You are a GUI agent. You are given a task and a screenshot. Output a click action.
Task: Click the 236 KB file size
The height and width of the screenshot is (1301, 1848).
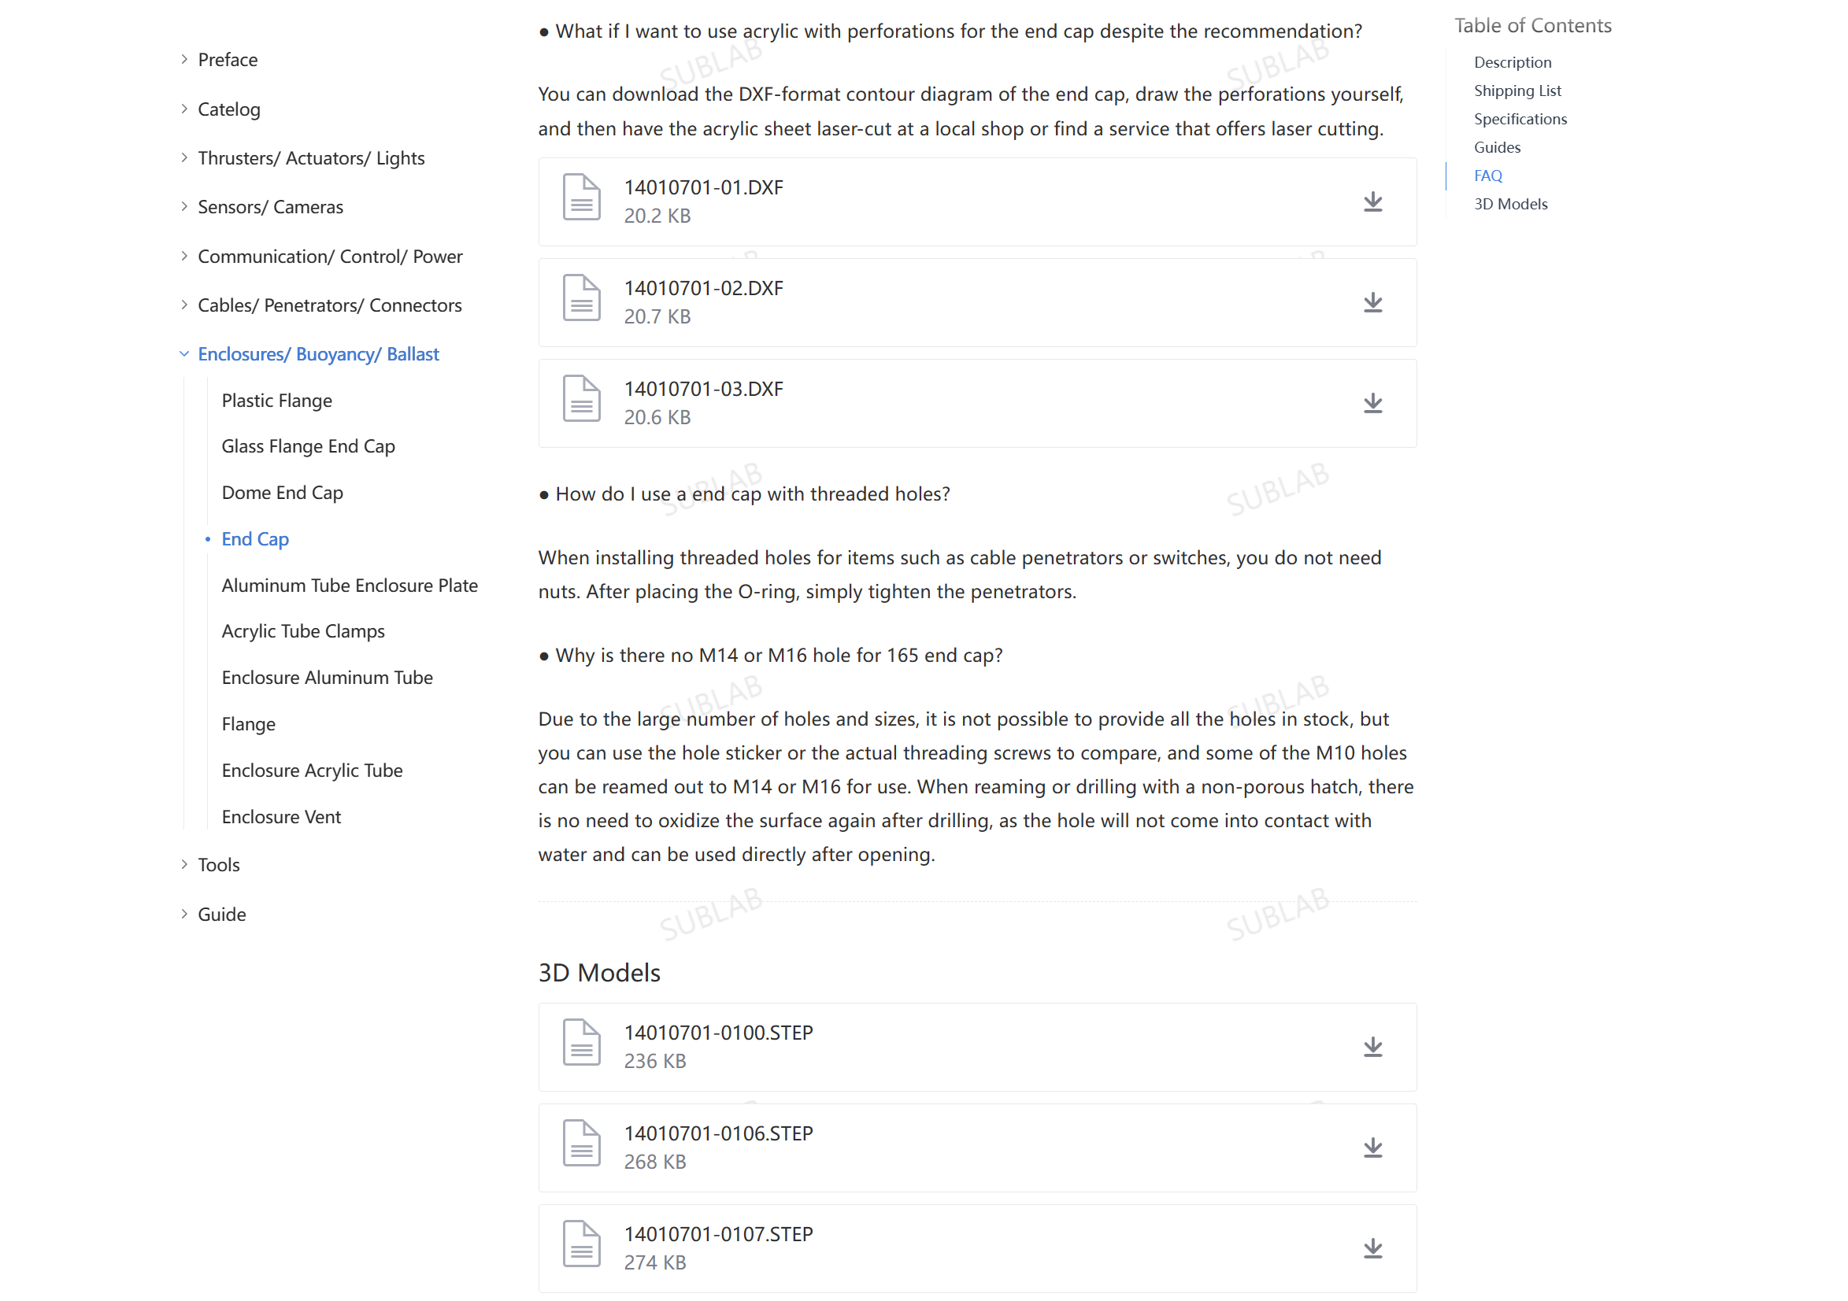[655, 1060]
